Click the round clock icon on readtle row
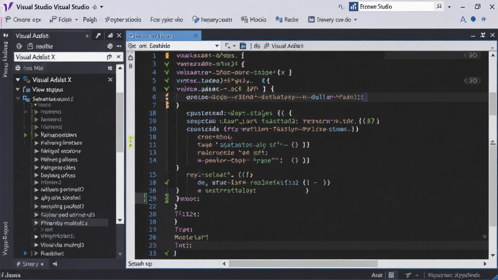498x280 pixels. point(110,46)
